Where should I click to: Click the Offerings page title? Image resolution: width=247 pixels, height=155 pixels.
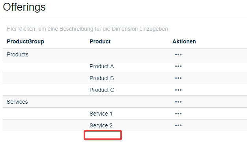(24, 7)
